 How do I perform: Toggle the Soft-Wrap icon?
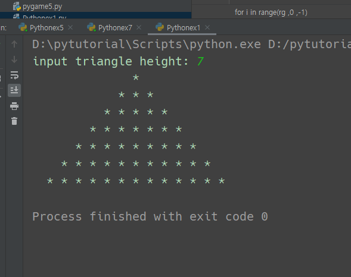14,75
